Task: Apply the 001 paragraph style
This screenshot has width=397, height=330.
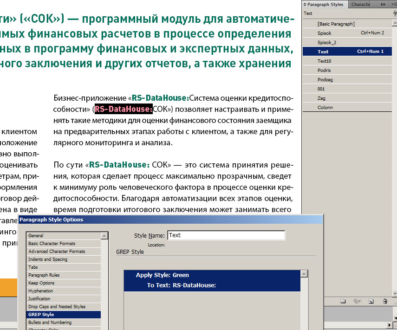Action: tap(347, 89)
